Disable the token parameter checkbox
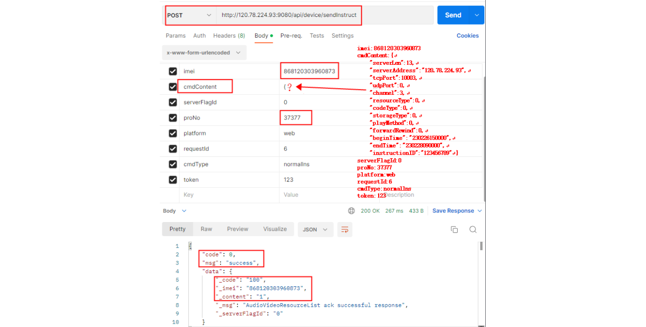Viewport: 646px width, 327px height. [x=173, y=180]
